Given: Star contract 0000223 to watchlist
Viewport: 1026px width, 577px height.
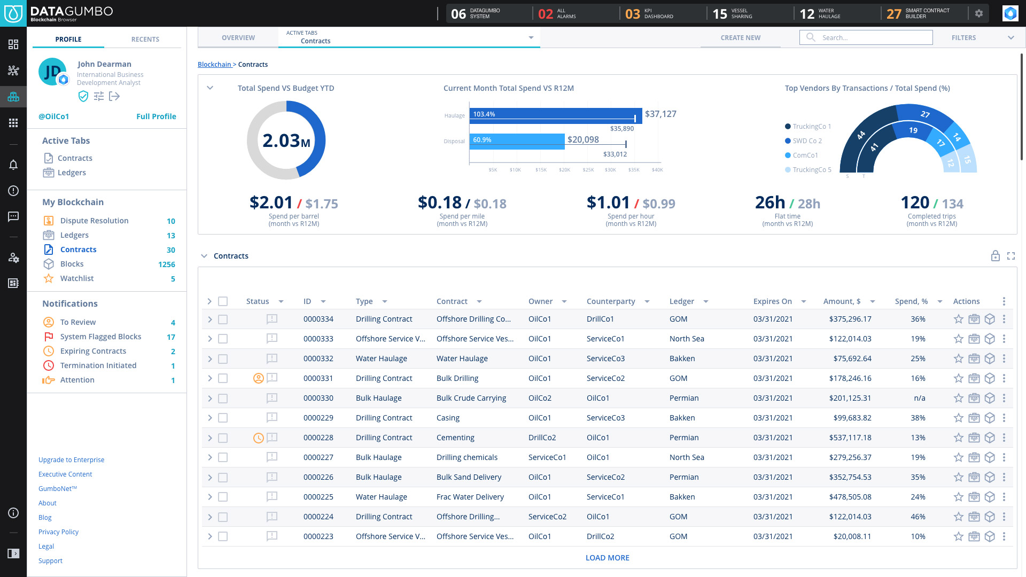Looking at the screenshot, I should [x=959, y=536].
